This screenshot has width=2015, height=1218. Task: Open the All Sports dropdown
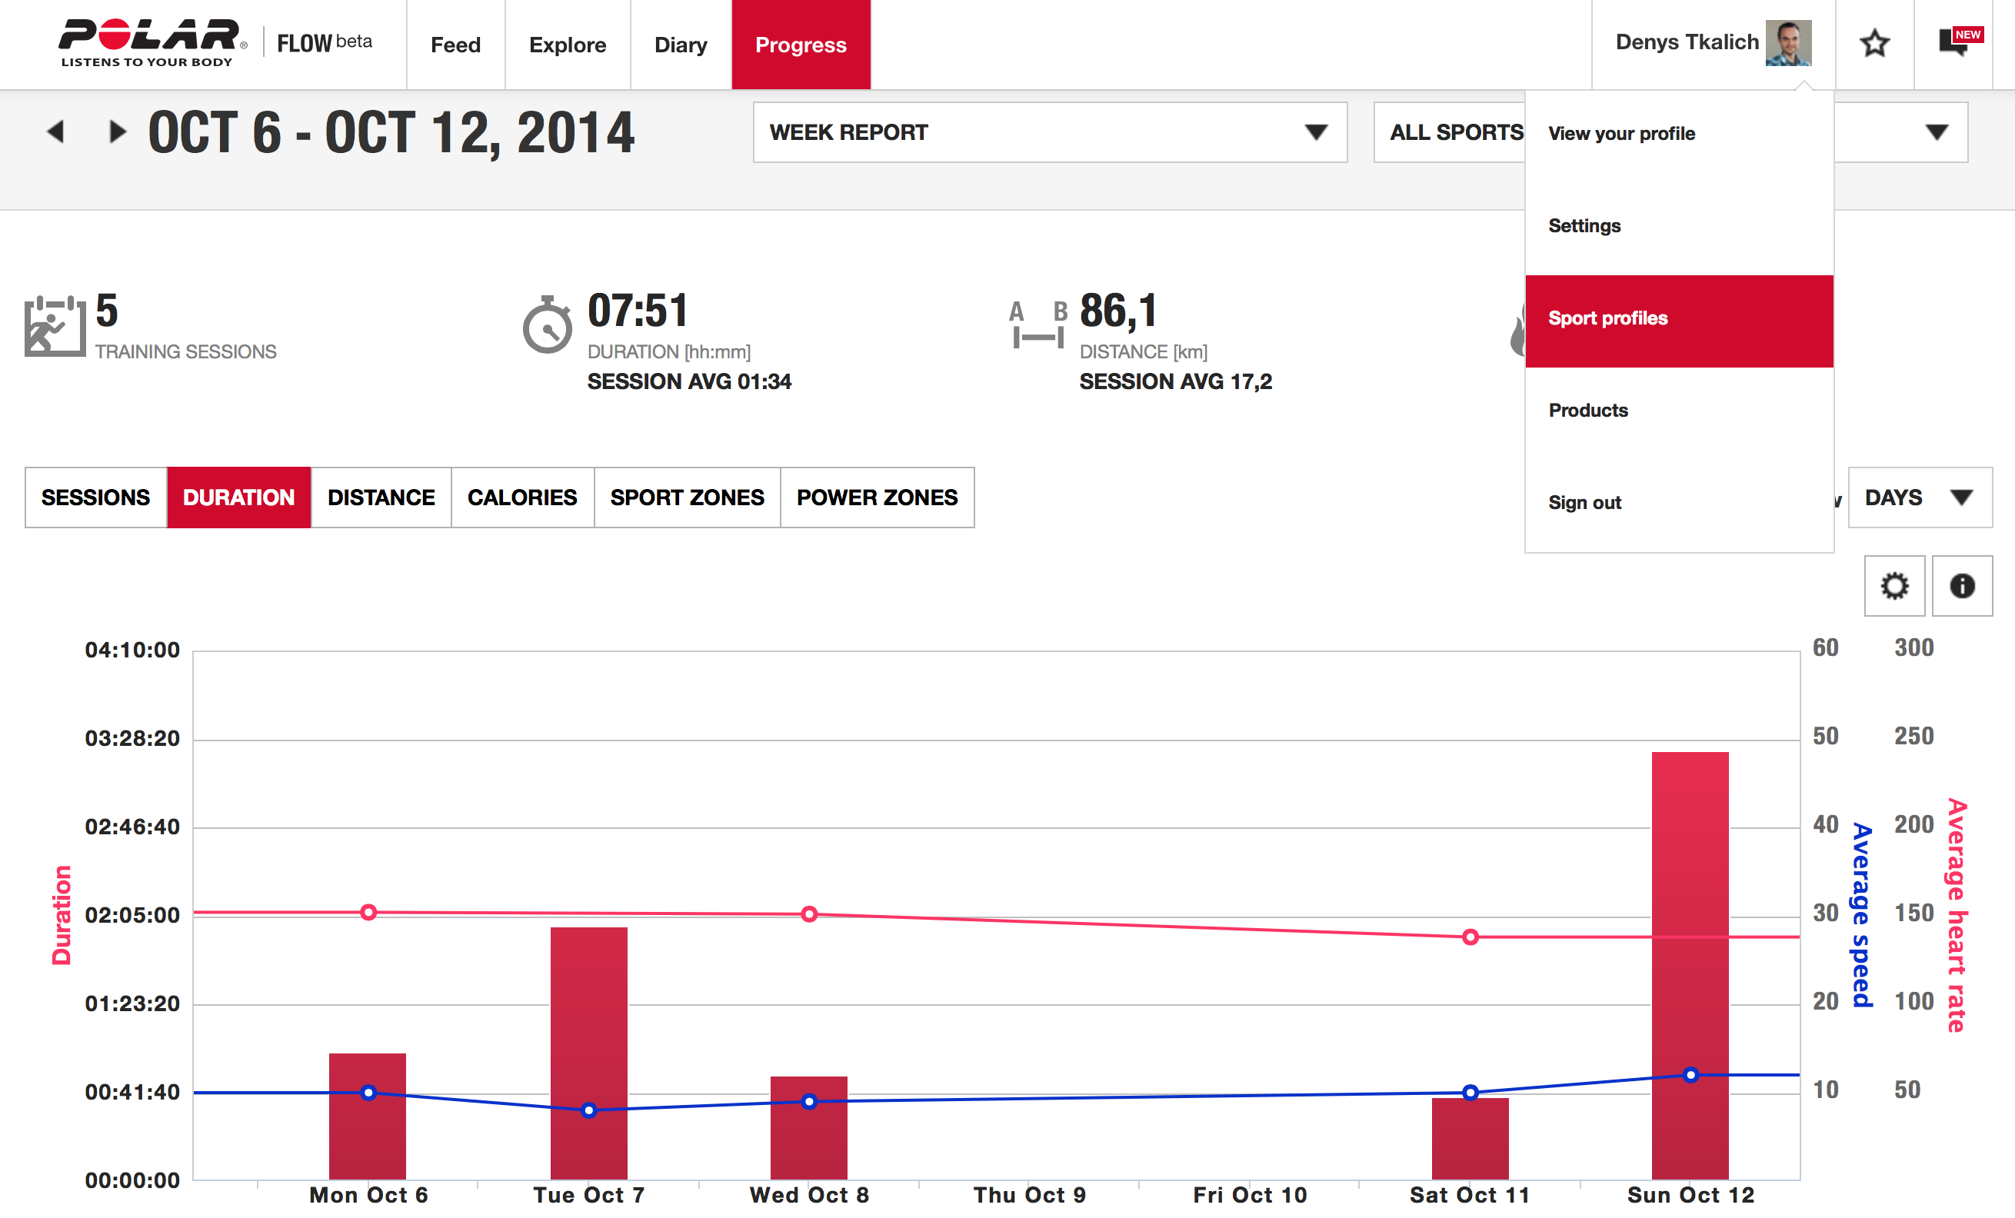pyautogui.click(x=1449, y=132)
